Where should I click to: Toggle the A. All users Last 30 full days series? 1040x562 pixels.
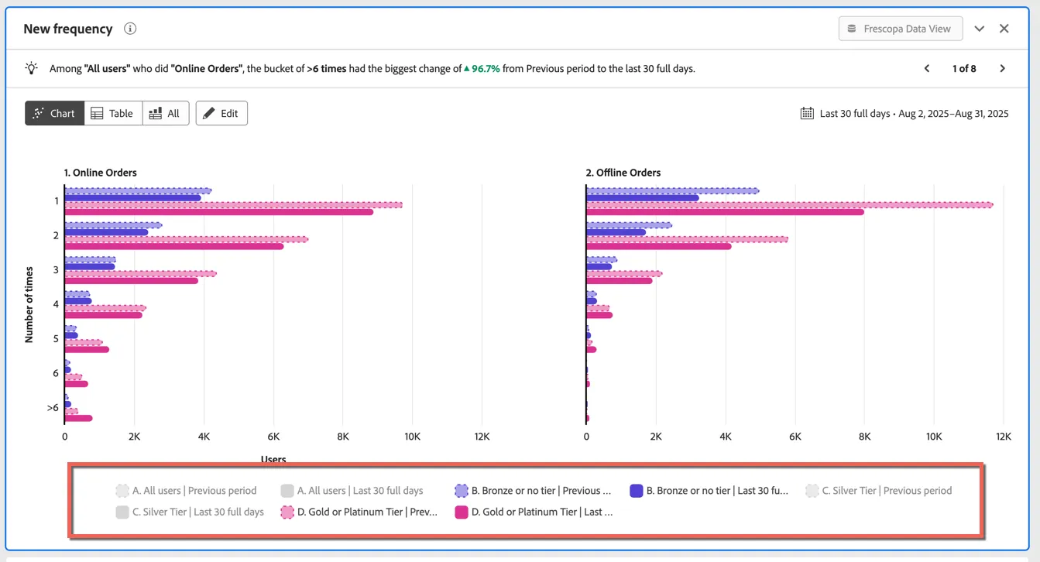click(352, 490)
